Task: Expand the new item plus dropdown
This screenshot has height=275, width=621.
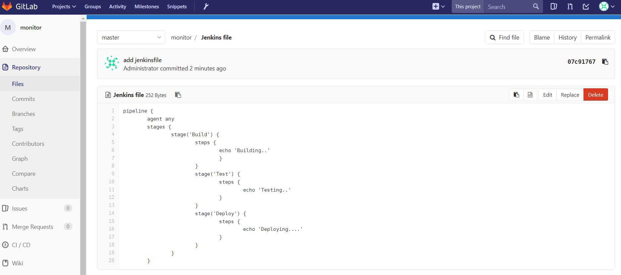Action: (x=438, y=7)
